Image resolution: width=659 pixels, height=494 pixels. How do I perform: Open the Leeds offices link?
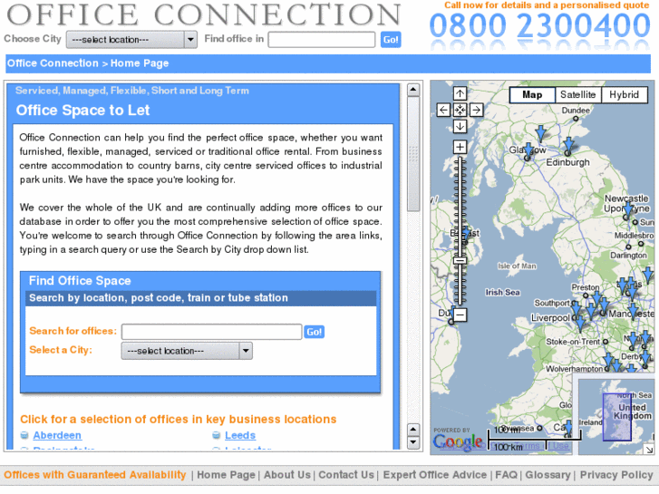pos(240,435)
